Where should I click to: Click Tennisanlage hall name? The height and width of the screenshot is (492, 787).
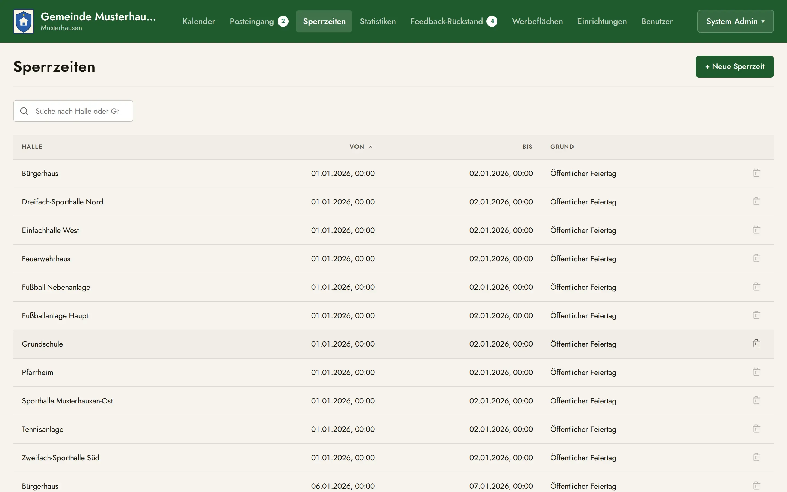click(43, 429)
